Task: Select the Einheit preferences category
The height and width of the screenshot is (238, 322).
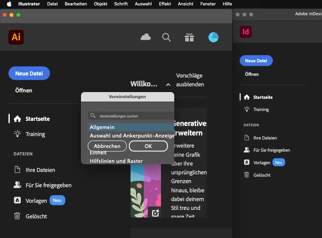Action: coord(98,153)
